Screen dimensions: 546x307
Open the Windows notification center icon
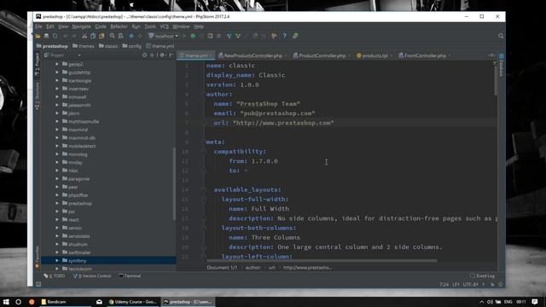[535, 302]
